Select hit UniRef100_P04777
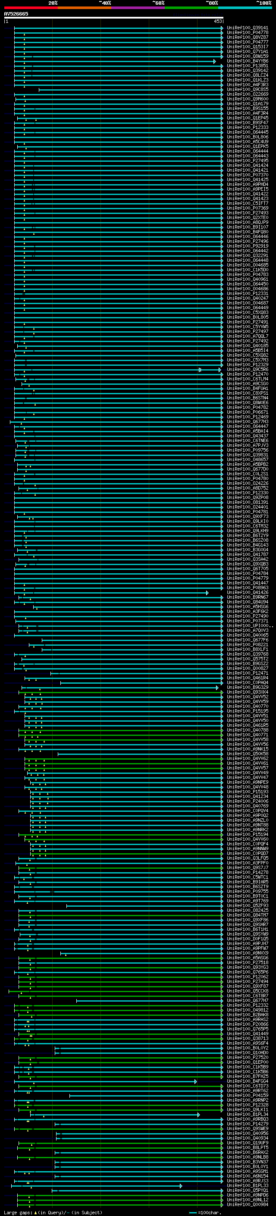276x1216 pixels. coord(248,42)
